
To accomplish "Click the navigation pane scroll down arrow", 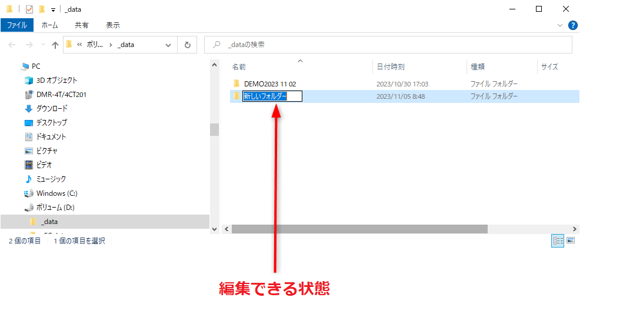I will (x=215, y=229).
